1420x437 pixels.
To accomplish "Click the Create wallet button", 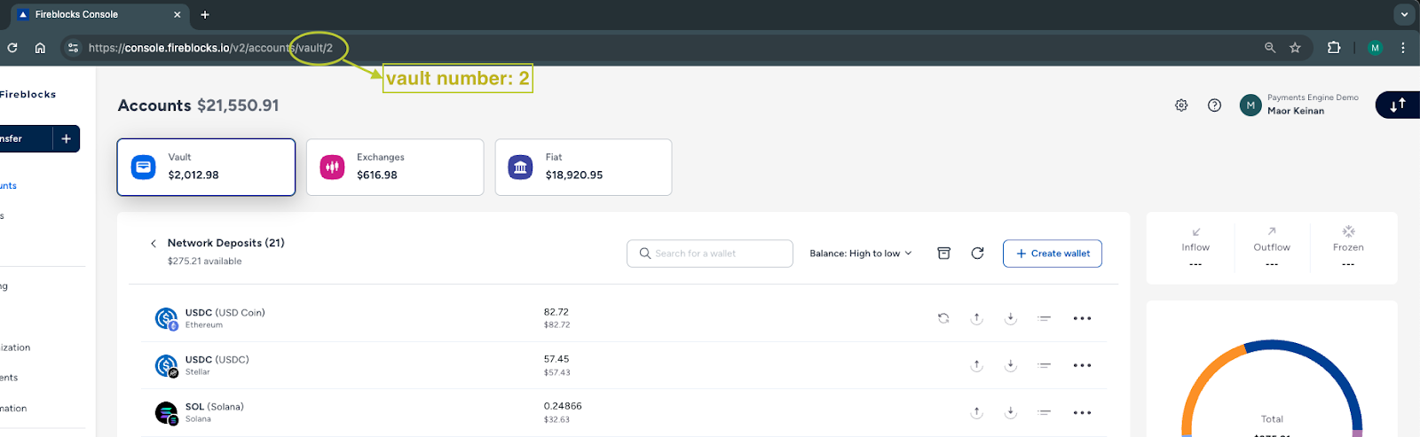I will (1053, 254).
